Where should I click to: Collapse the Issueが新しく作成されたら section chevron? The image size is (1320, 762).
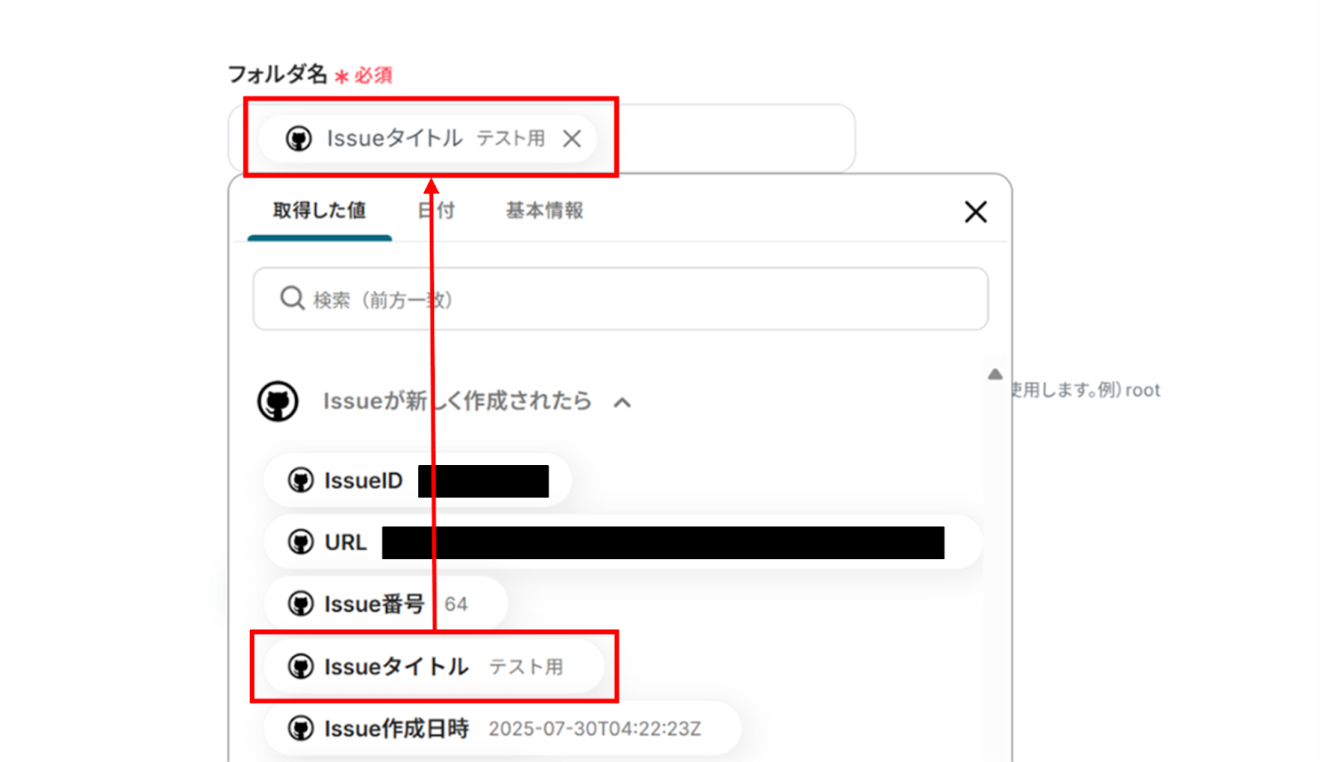(x=623, y=402)
